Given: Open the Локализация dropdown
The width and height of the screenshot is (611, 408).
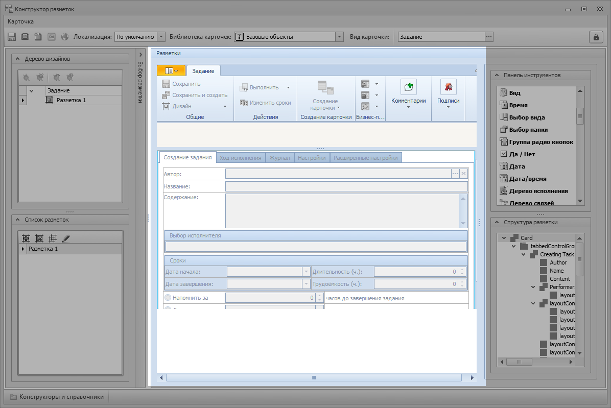Looking at the screenshot, I should tap(161, 37).
